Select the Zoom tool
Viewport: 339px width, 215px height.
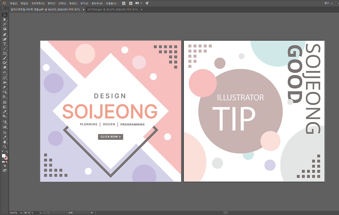5,147
